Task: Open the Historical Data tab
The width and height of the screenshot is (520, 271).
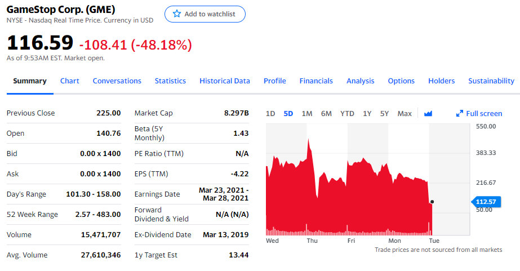Action: [225, 81]
